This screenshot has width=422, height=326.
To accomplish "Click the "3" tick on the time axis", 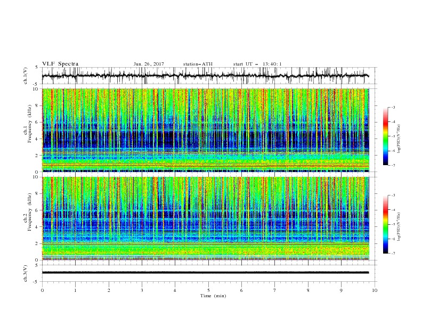I will pos(142,290).
